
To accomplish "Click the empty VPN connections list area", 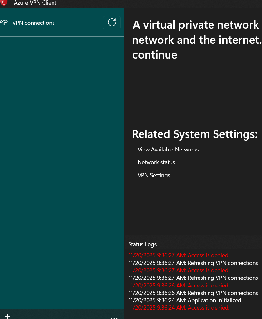I will 62,161.
